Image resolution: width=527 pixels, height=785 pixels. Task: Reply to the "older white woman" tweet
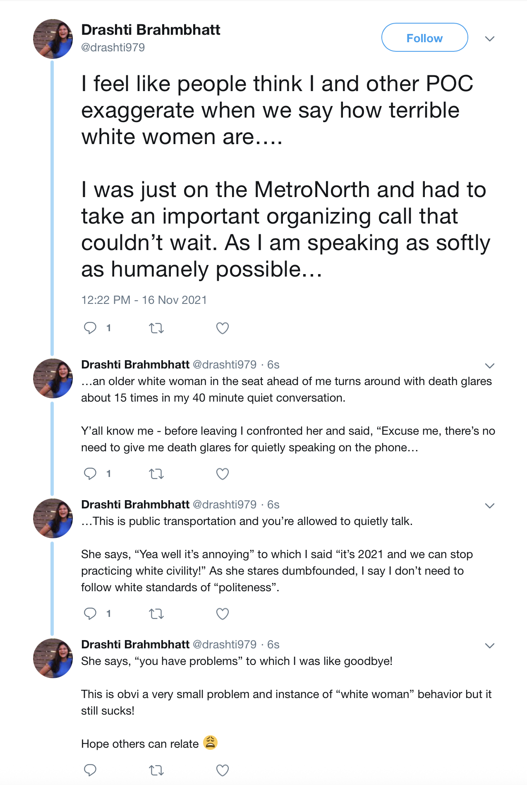click(x=90, y=474)
